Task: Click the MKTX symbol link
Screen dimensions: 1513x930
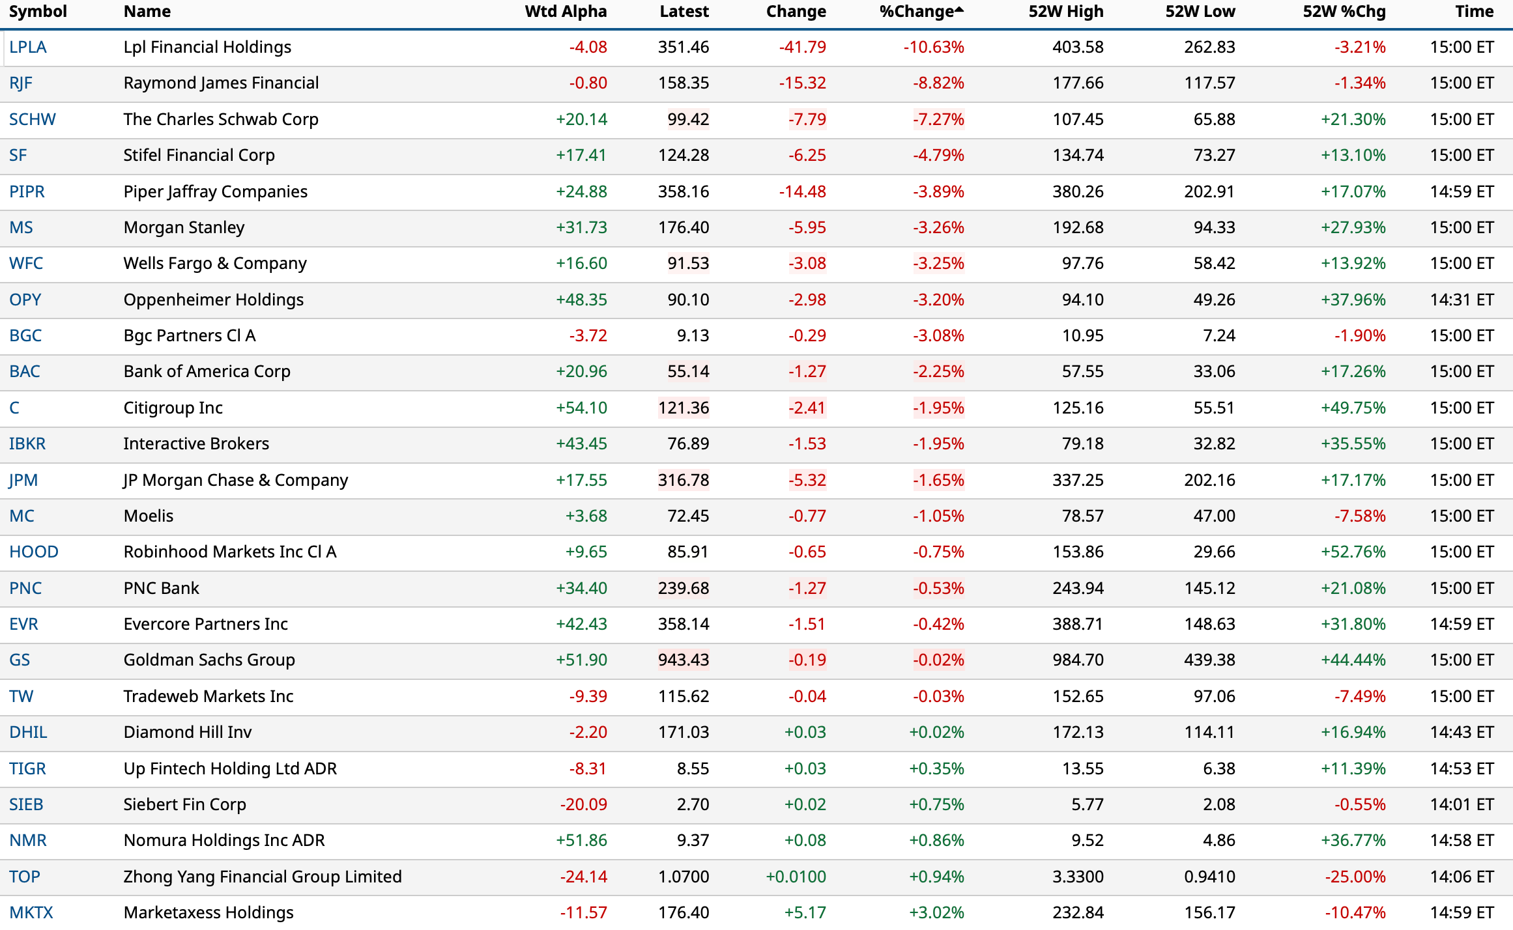Action: (x=31, y=912)
